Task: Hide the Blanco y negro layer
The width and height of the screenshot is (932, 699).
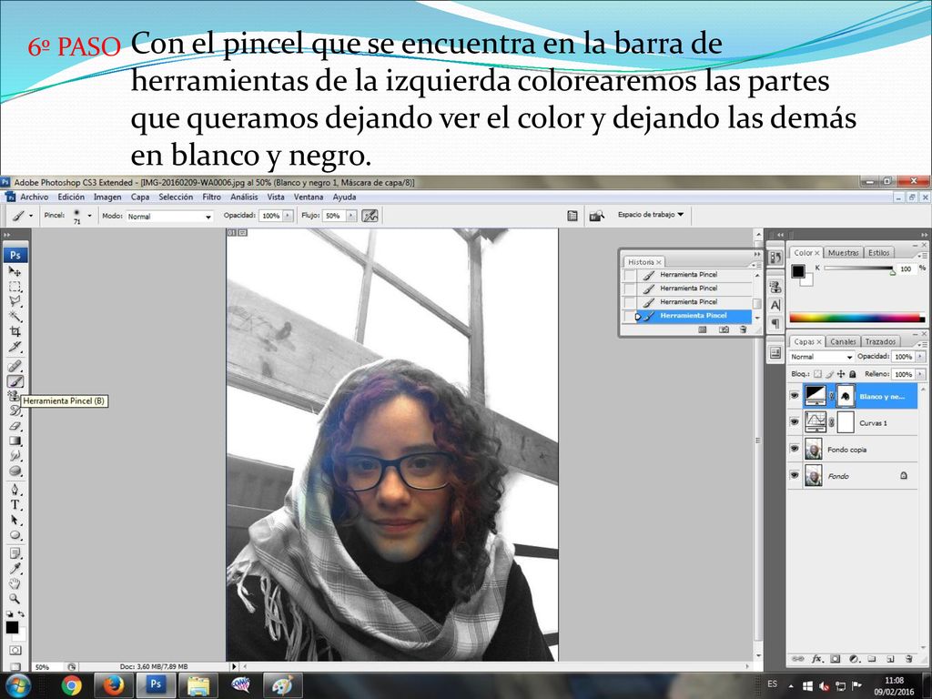Action: 795,395
